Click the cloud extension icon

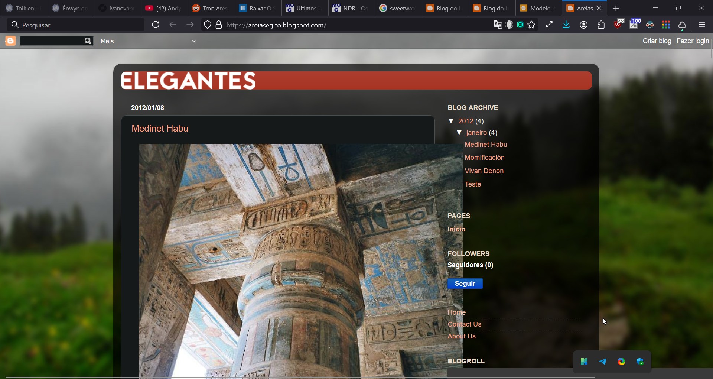(683, 26)
